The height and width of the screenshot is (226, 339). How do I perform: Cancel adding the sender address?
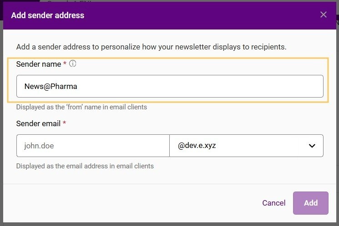click(x=274, y=203)
